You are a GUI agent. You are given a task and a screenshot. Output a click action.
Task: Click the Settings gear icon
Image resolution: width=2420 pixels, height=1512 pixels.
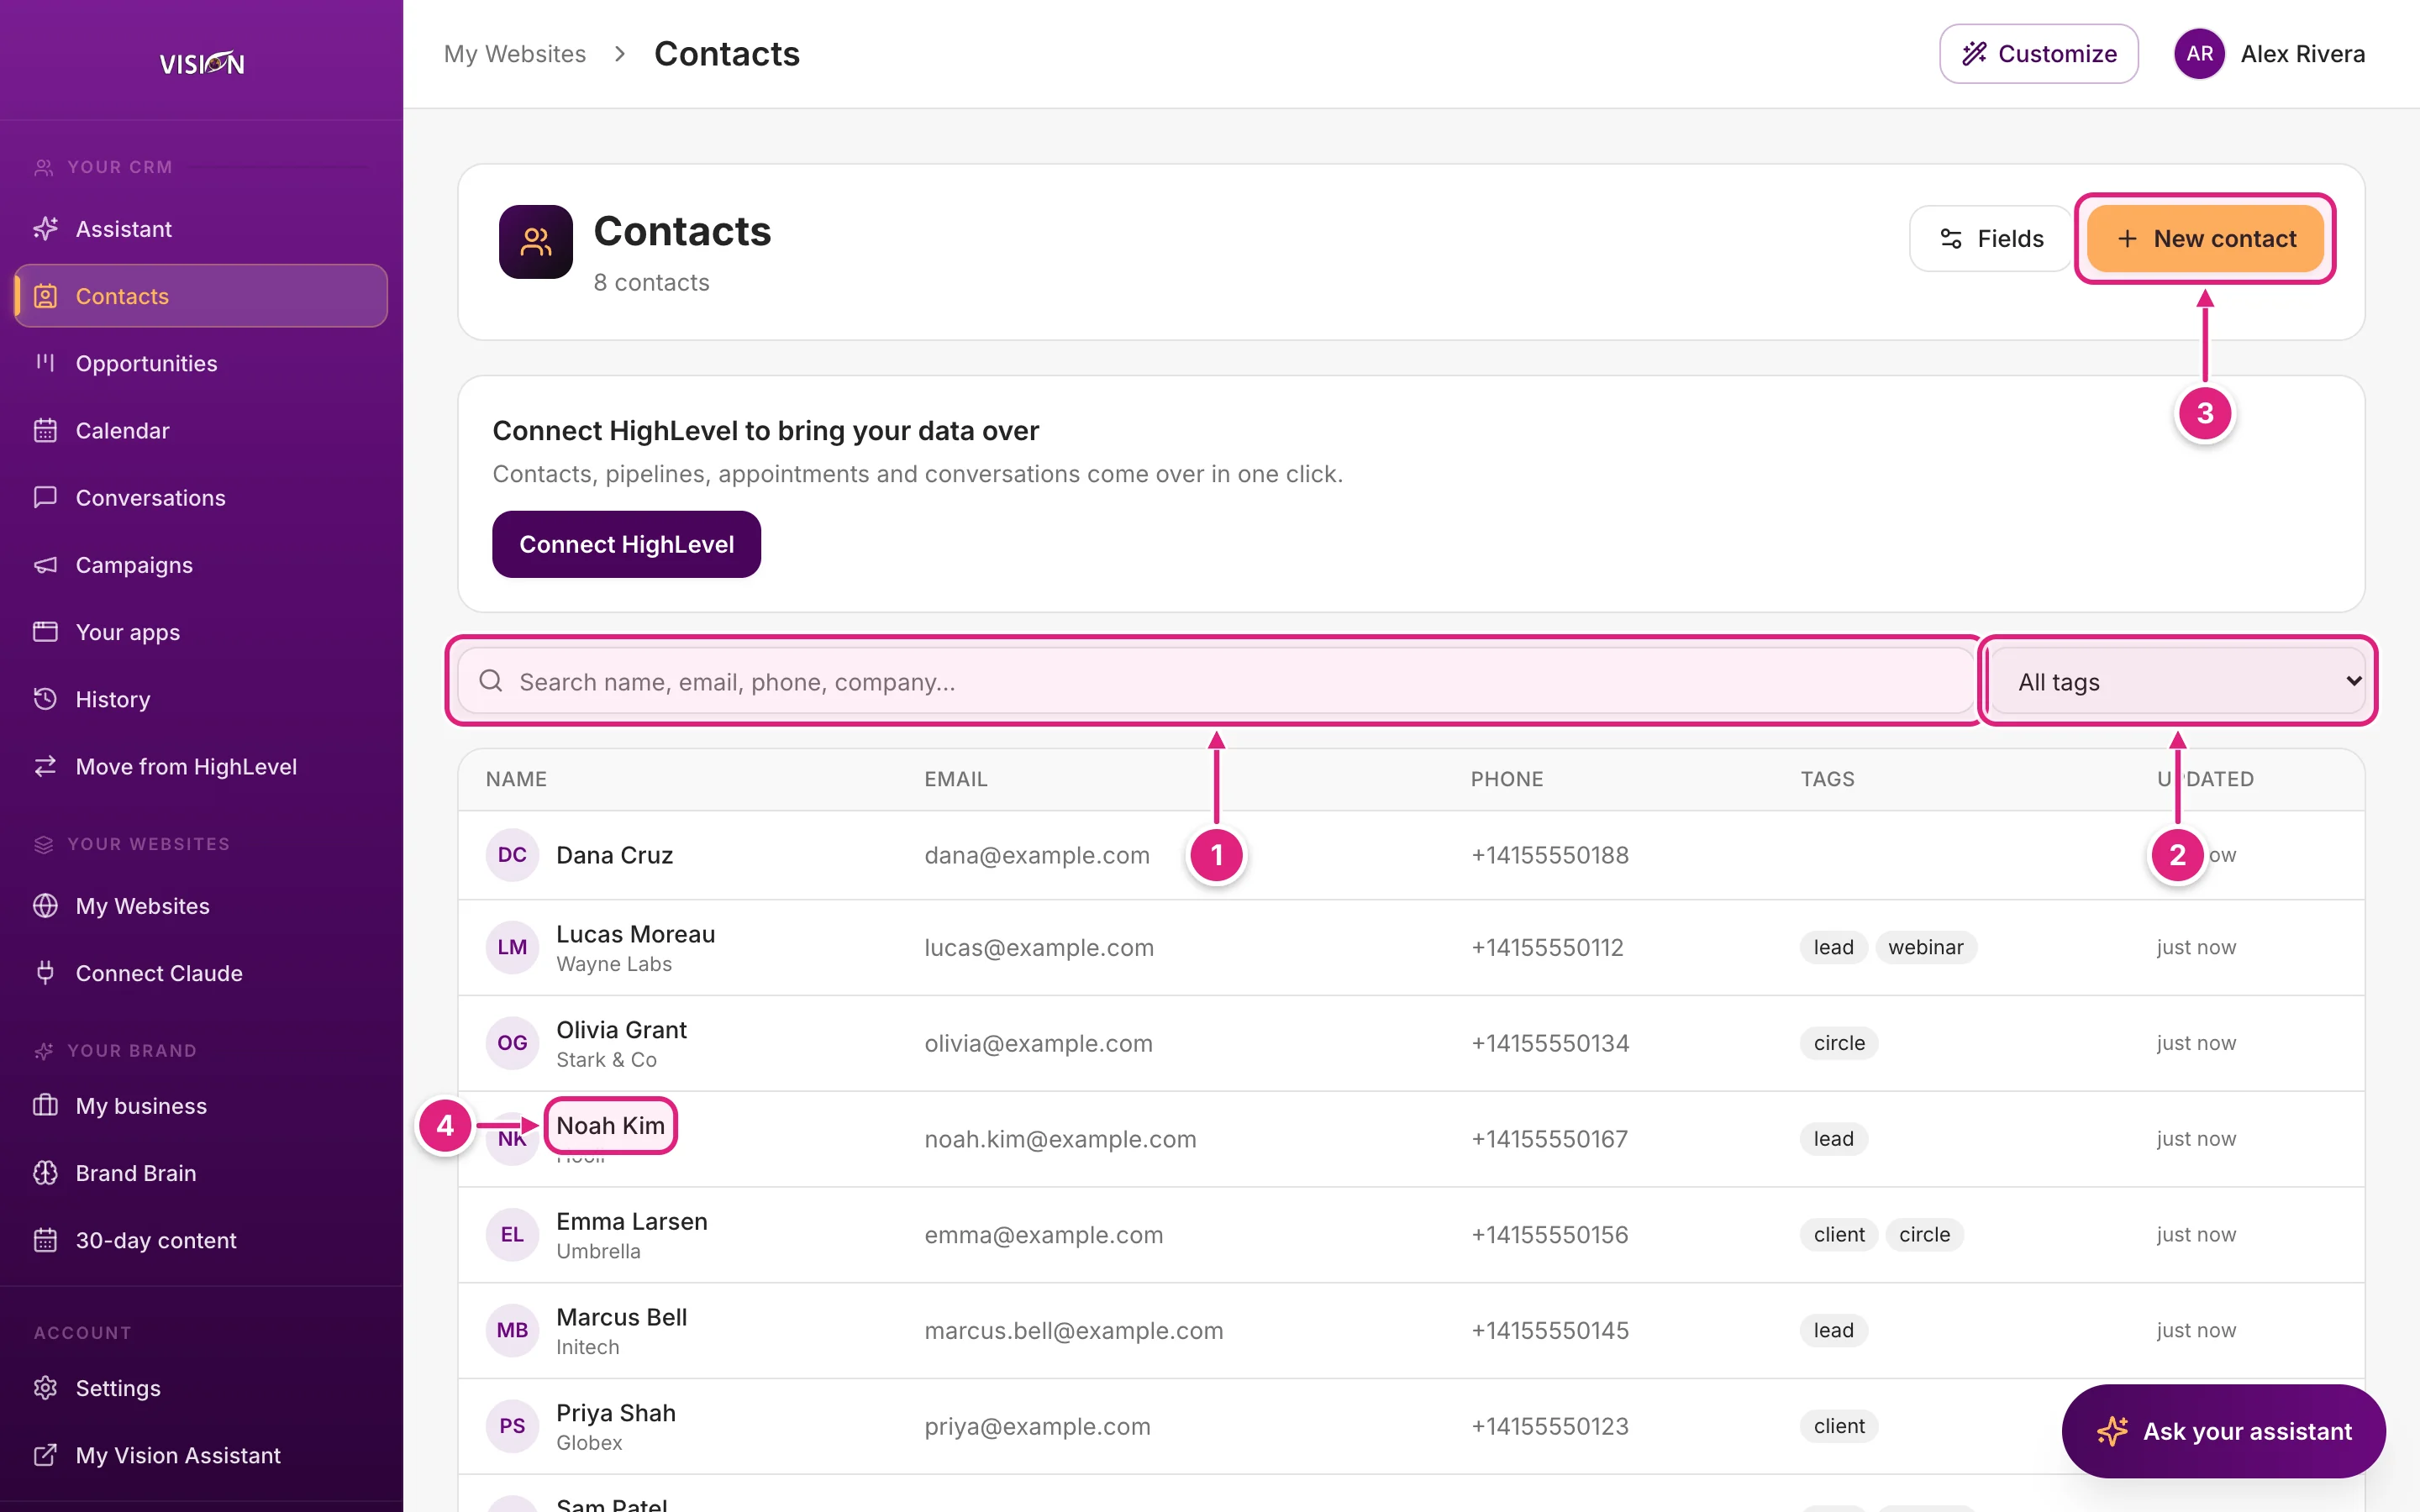click(45, 1388)
